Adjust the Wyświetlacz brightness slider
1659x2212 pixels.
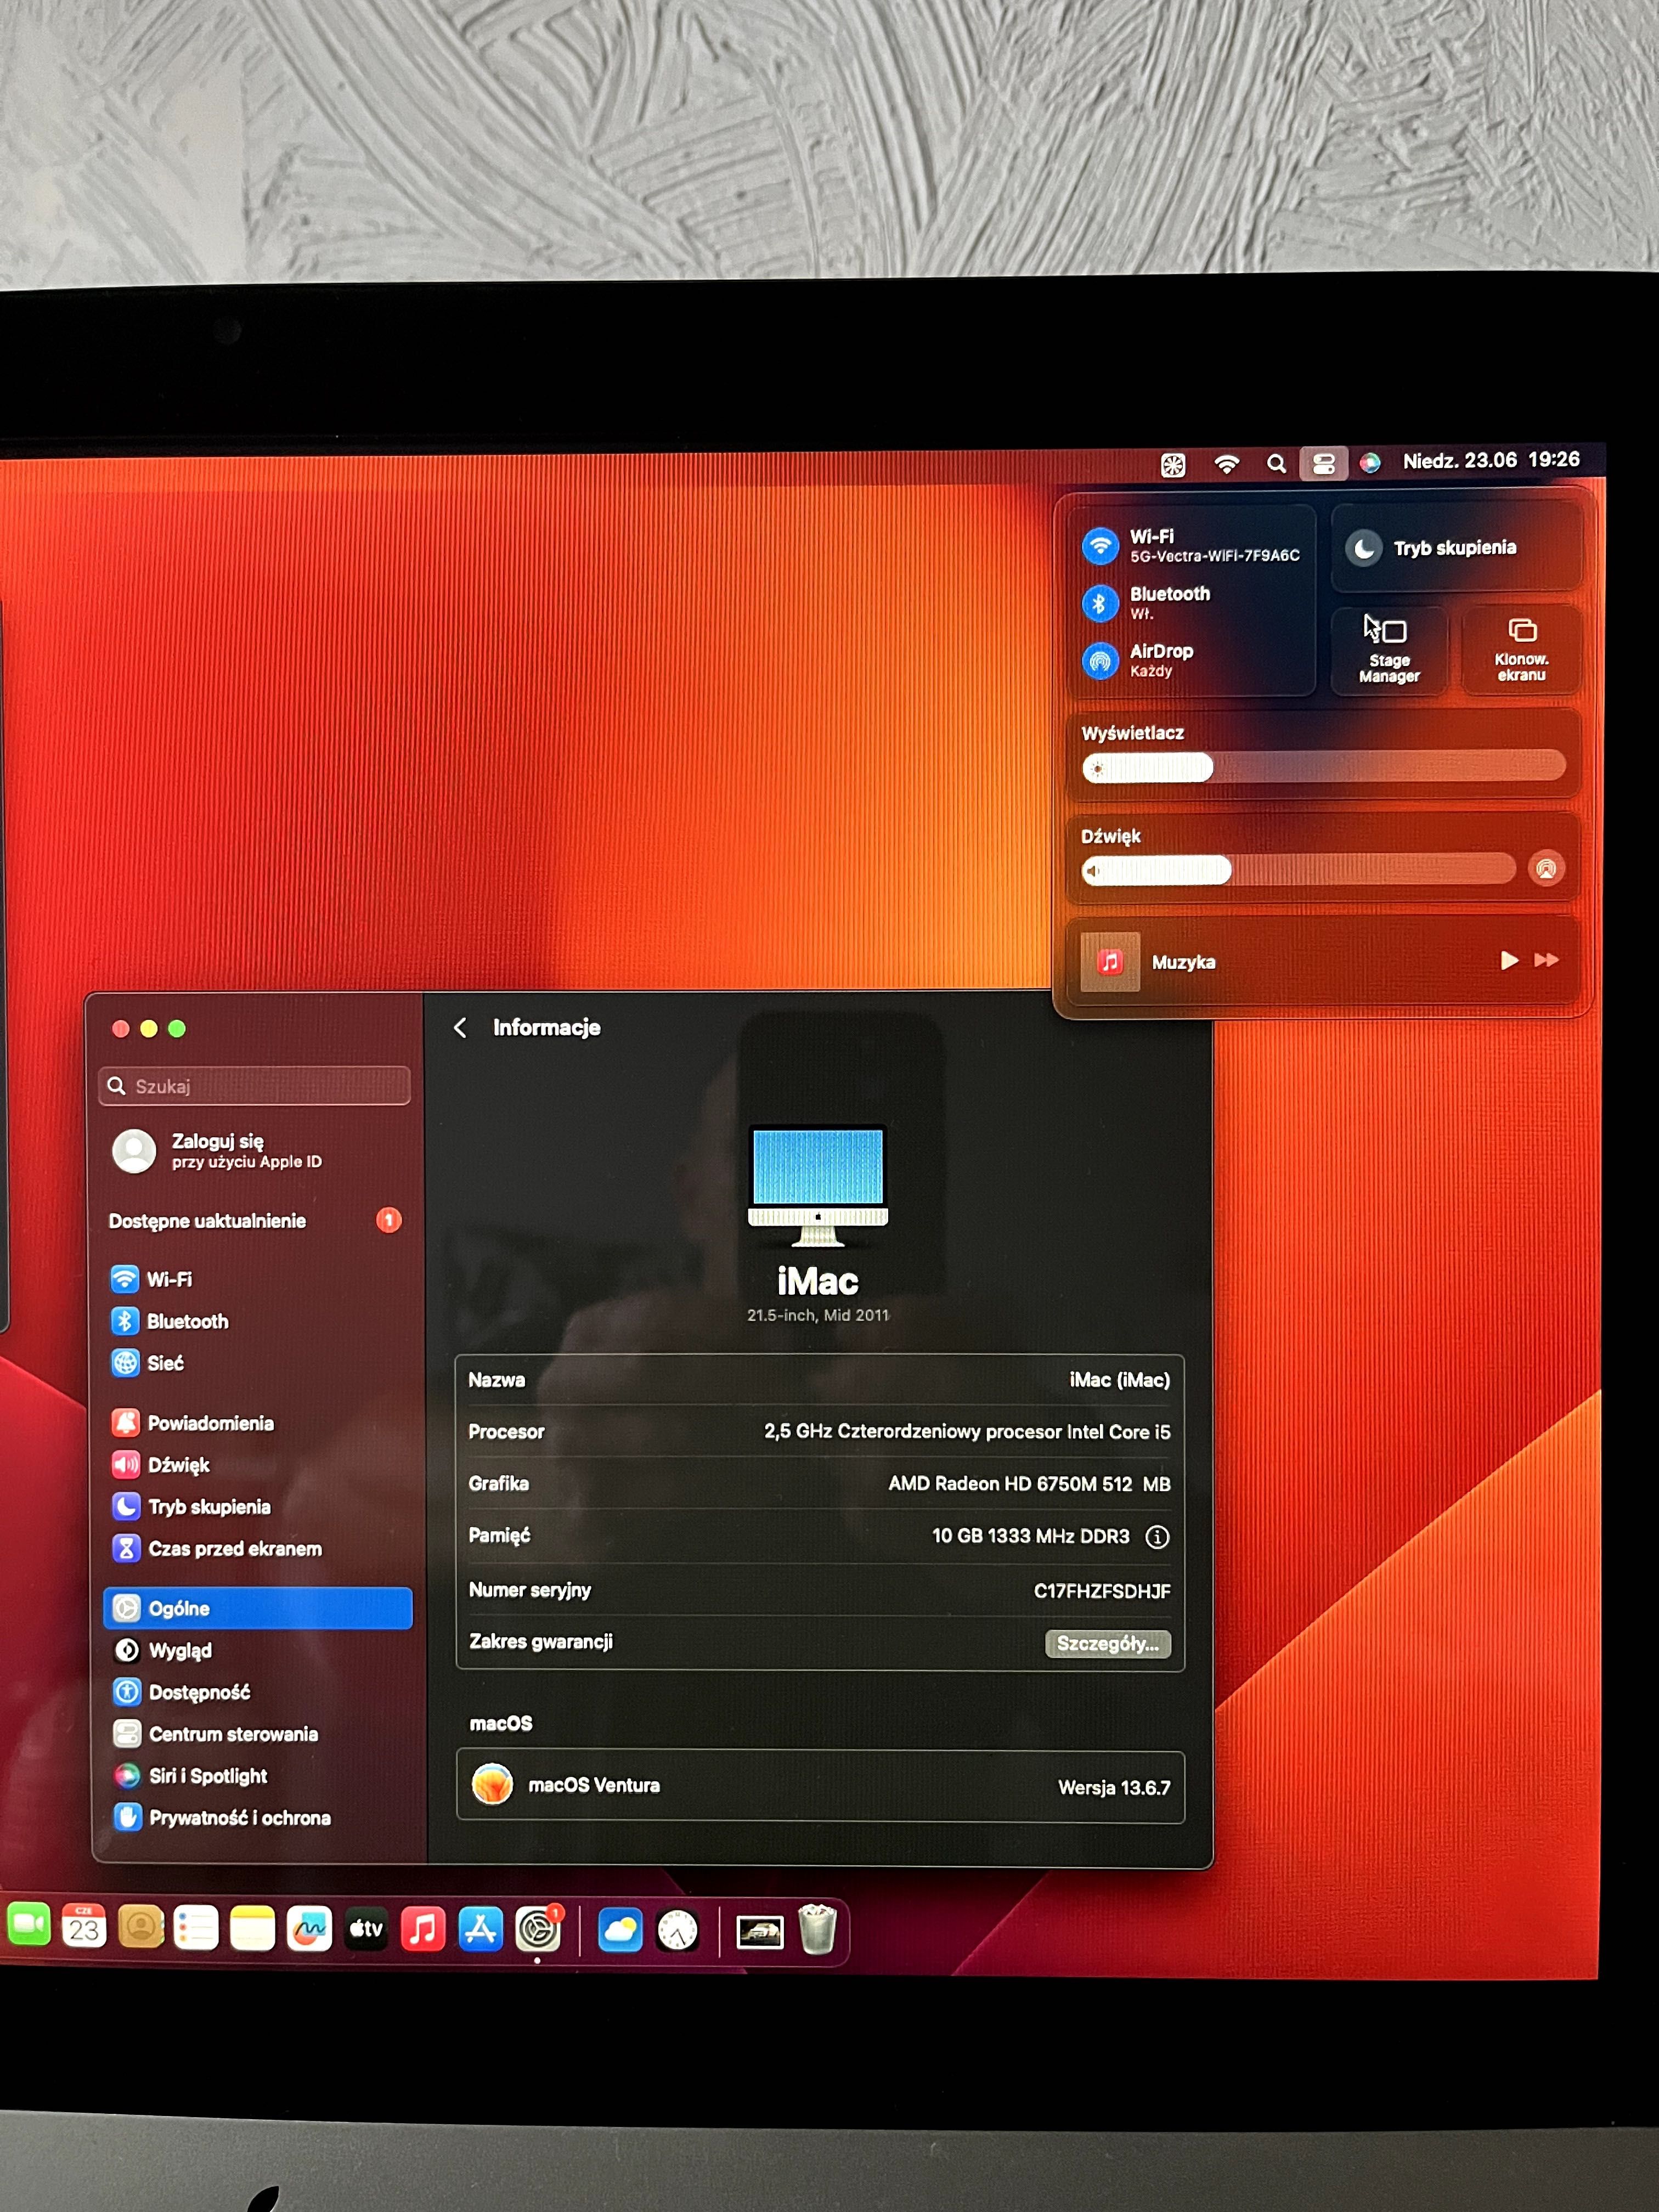point(1323,767)
